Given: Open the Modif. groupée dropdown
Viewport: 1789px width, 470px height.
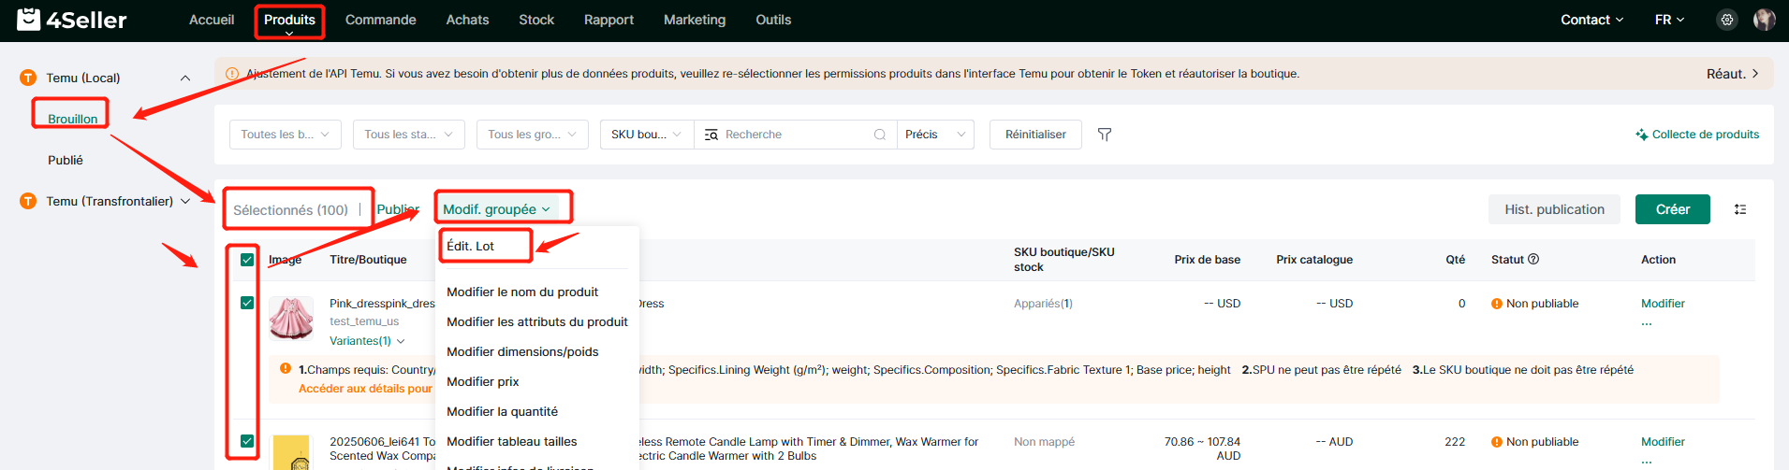Looking at the screenshot, I should tap(497, 209).
